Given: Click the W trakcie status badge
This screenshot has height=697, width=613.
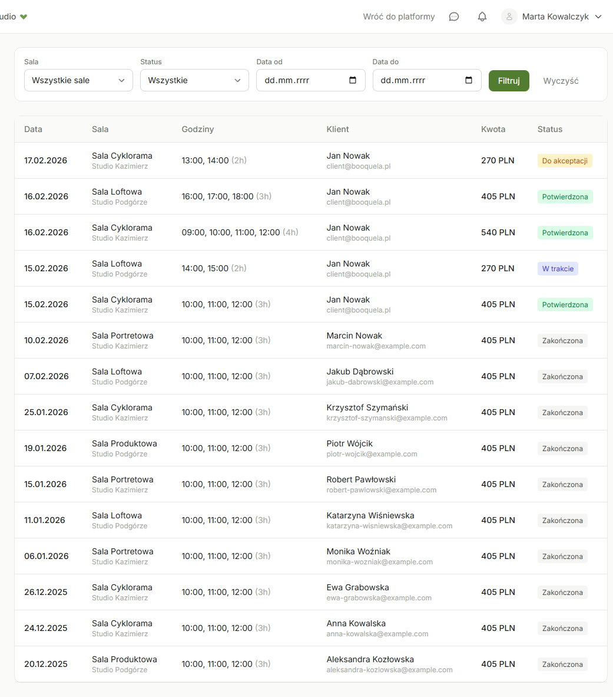Looking at the screenshot, I should pyautogui.click(x=558, y=269).
